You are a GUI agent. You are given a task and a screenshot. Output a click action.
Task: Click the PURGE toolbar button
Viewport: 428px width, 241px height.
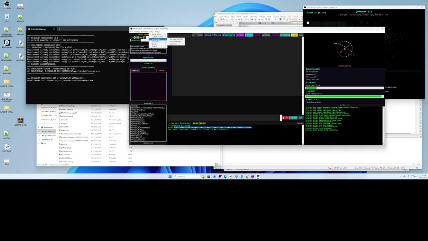(240, 35)
